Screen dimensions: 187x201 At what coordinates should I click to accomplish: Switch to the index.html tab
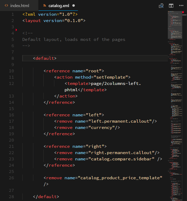point(19,6)
